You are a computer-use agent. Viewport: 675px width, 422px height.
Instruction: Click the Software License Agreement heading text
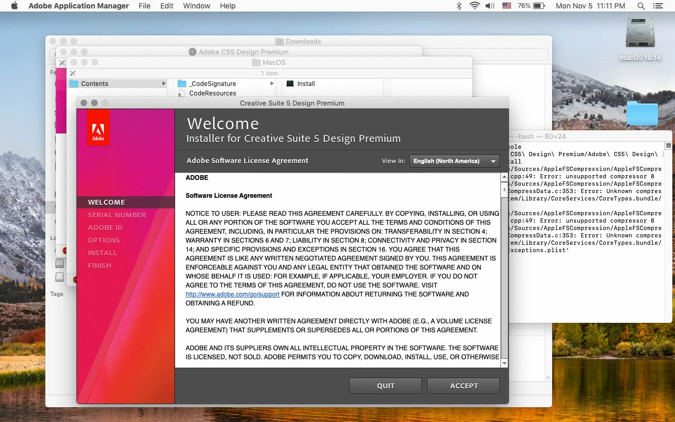[x=229, y=196]
